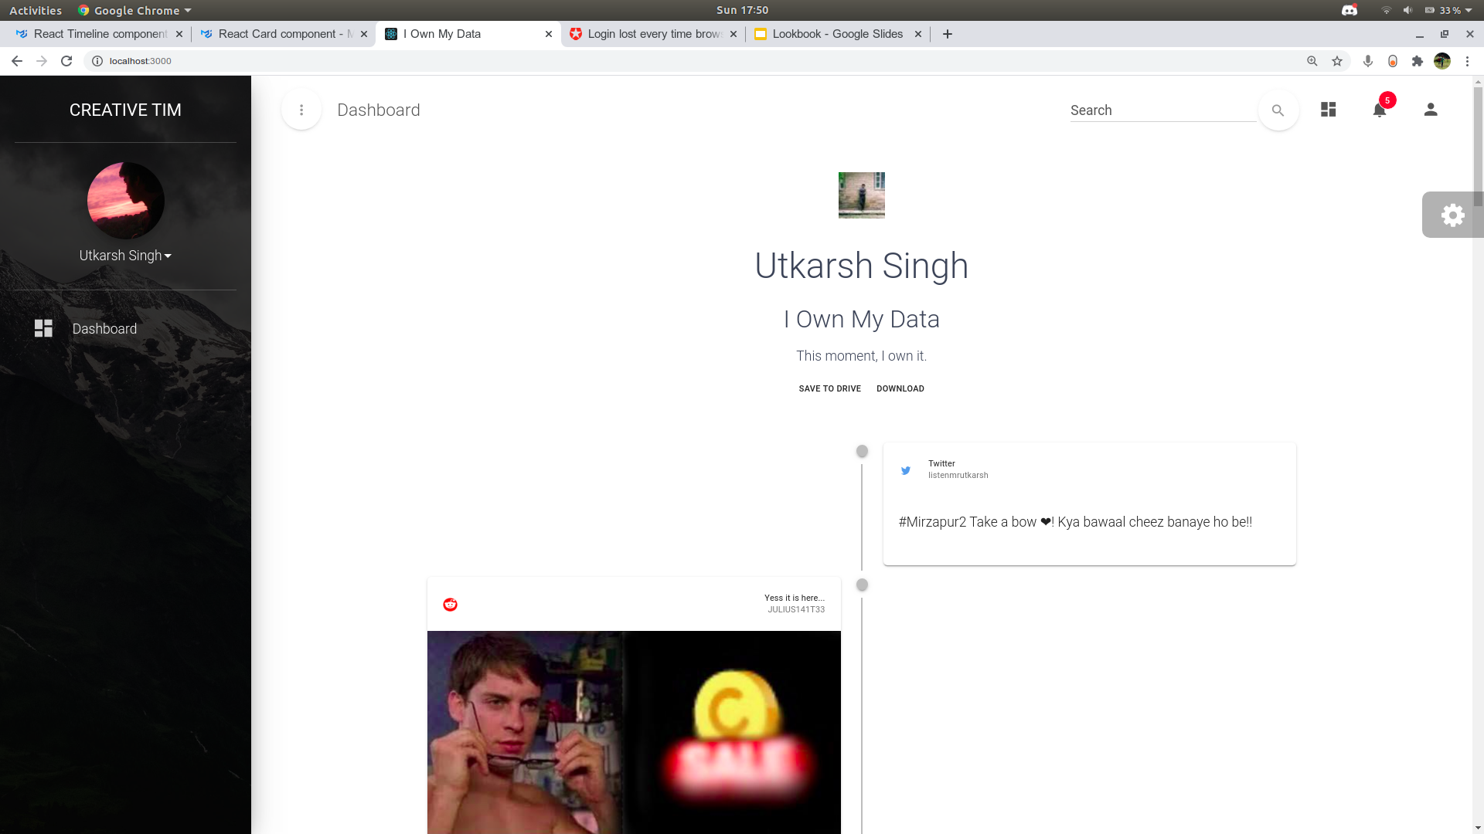Expand the Utkarsh Singh sidebar dropdown
This screenshot has height=834, width=1484.
pos(125,256)
